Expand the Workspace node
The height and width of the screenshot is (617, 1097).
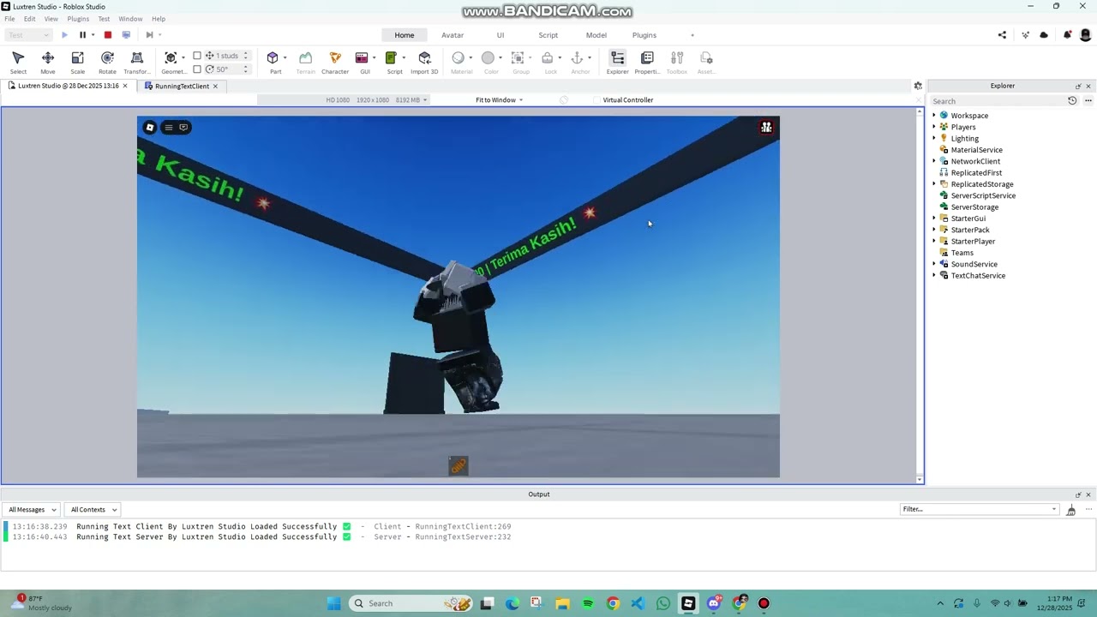(x=934, y=115)
